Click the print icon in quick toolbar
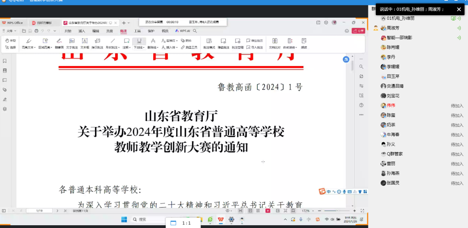Image resolution: width=468 pixels, height=228 pixels. click(36, 31)
